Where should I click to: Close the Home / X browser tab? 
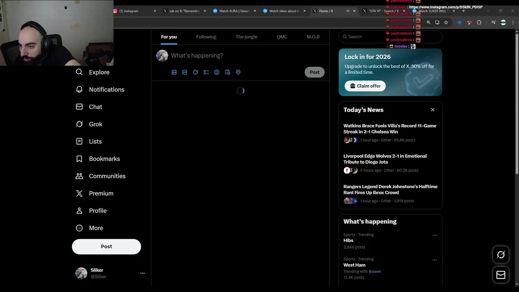(x=354, y=11)
